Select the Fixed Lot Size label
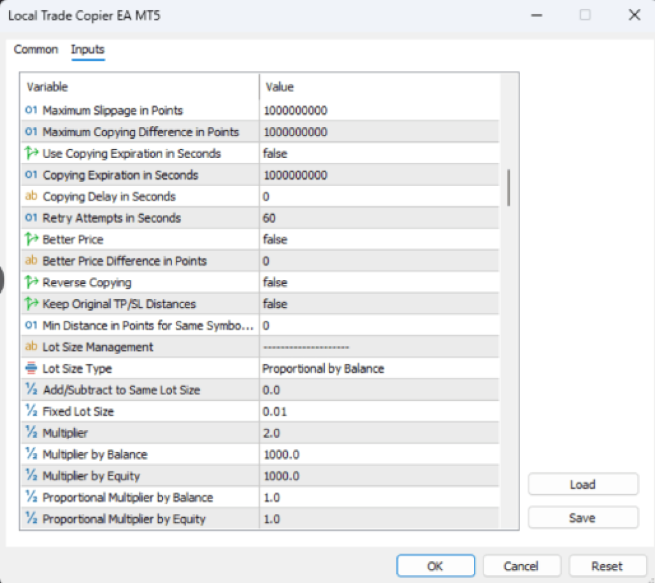The image size is (655, 583). coord(78,411)
